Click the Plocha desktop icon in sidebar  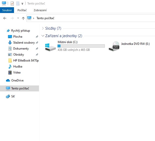(10, 37)
